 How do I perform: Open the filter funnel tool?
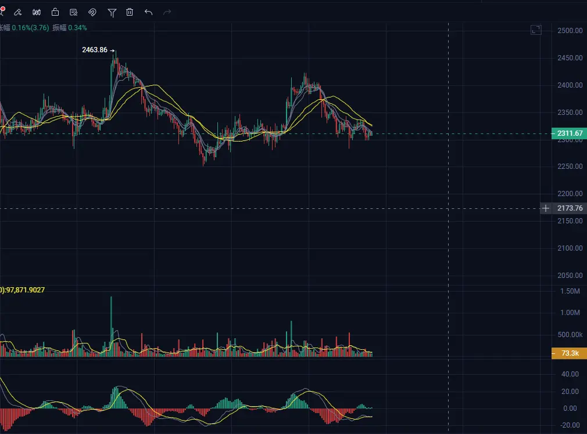click(x=112, y=13)
